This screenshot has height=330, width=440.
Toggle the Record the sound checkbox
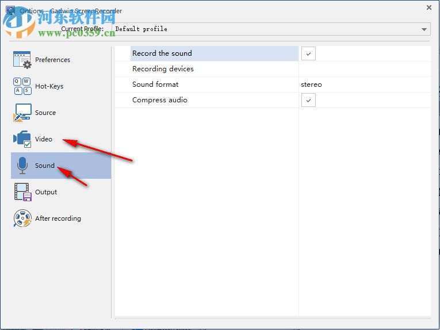coord(308,53)
